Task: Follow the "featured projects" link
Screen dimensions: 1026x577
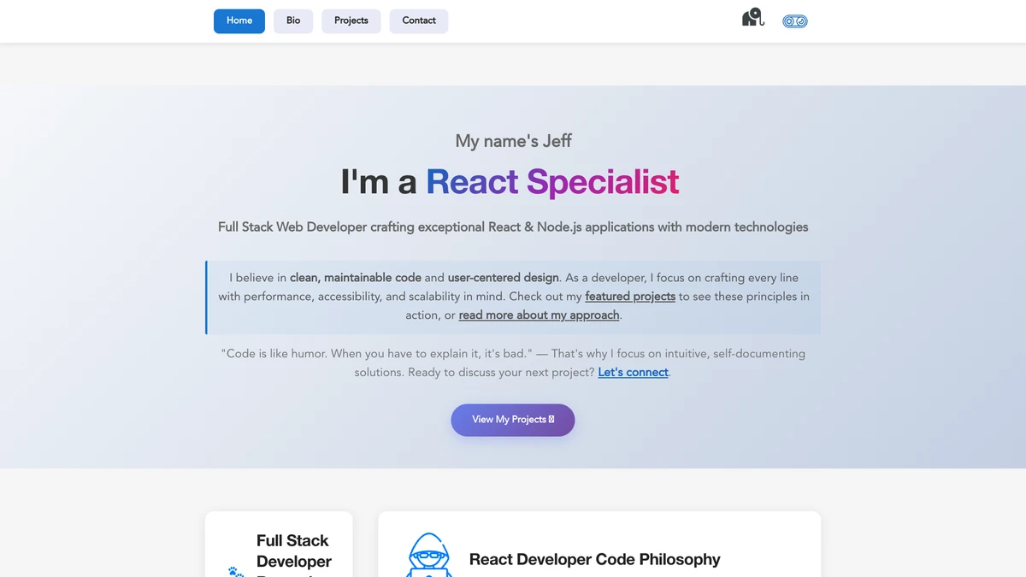Action: click(x=630, y=297)
